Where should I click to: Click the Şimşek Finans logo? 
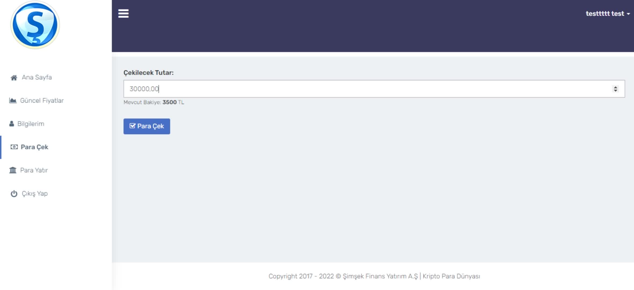(x=35, y=25)
